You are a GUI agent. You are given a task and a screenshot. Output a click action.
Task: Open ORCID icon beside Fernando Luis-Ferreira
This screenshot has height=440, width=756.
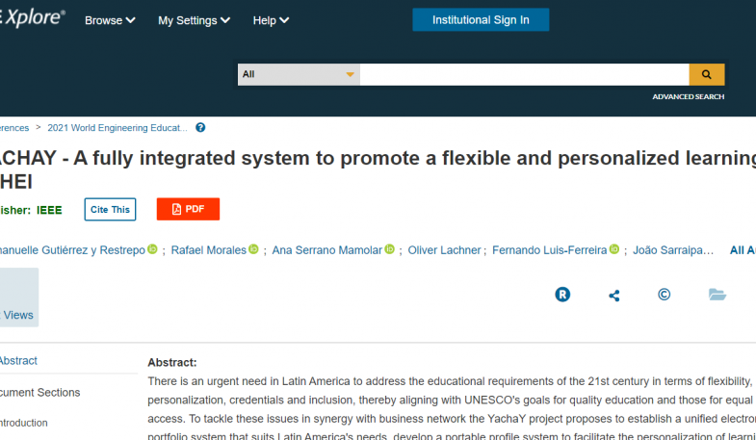pyautogui.click(x=613, y=249)
